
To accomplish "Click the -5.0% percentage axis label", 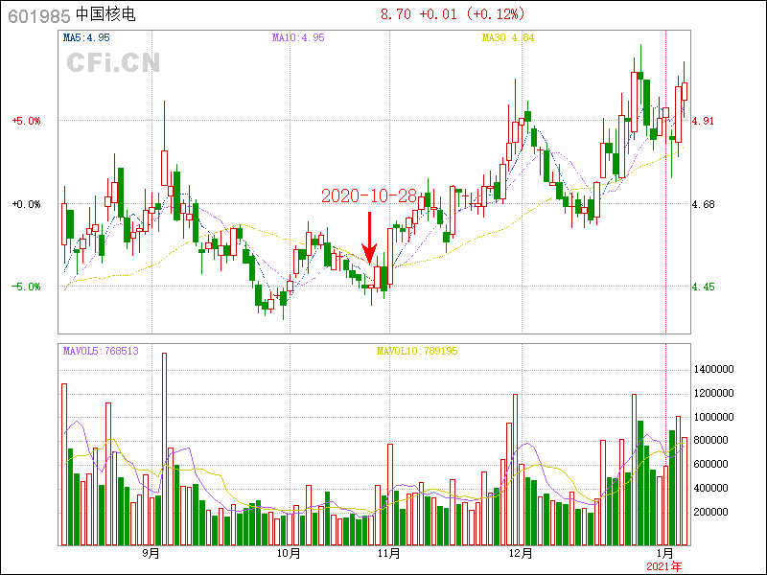I will coord(26,287).
